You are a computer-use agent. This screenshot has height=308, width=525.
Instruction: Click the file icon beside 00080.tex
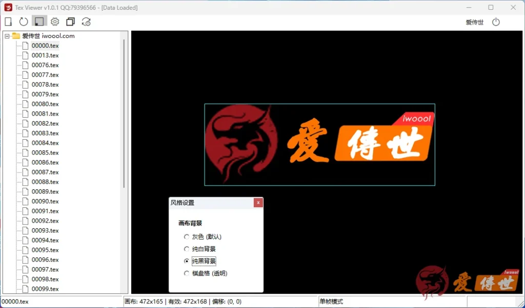click(25, 104)
